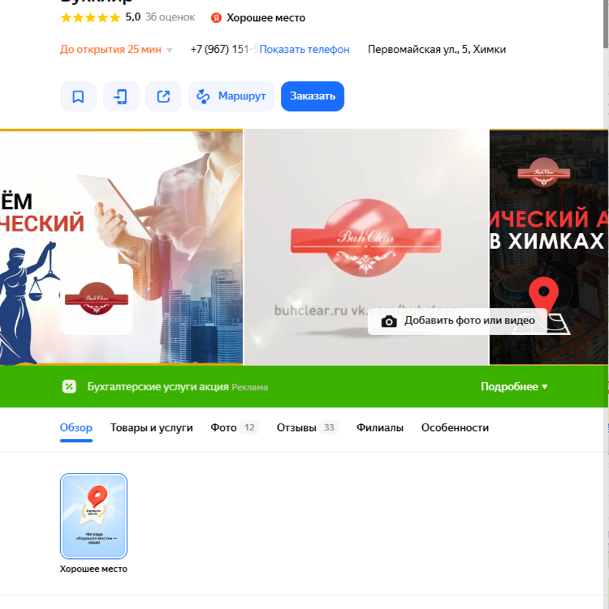Reveal number via Показать телефон link

(304, 49)
